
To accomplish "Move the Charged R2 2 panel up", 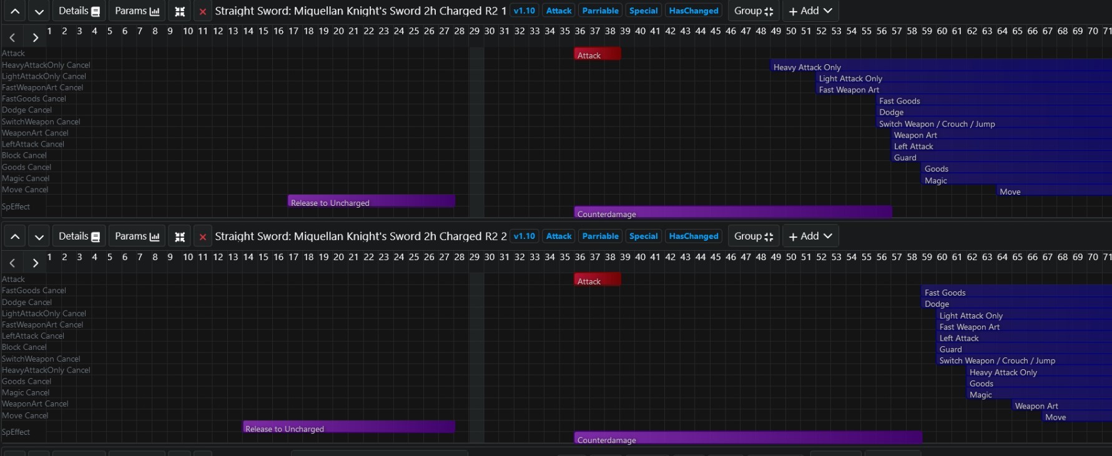I will pos(15,236).
